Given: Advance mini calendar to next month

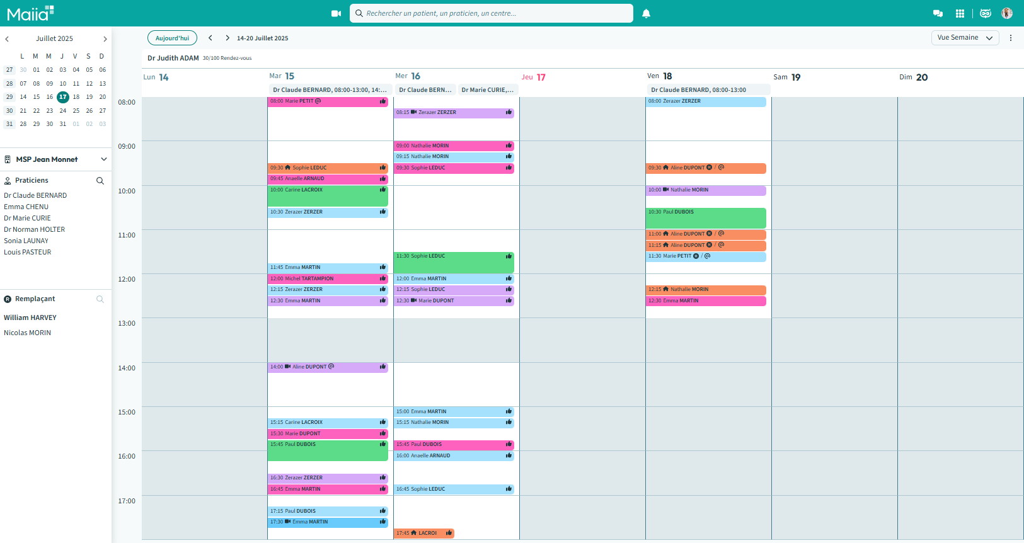Looking at the screenshot, I should coord(105,39).
